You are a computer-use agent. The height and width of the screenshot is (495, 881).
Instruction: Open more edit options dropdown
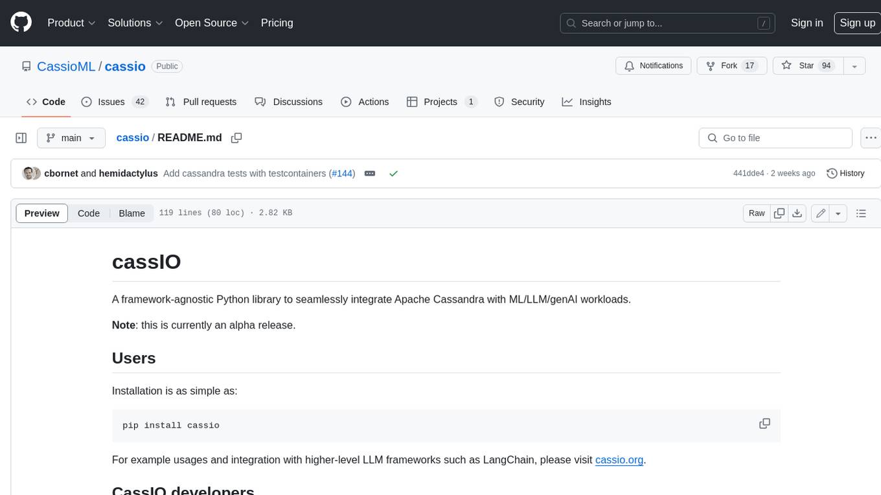(x=838, y=213)
